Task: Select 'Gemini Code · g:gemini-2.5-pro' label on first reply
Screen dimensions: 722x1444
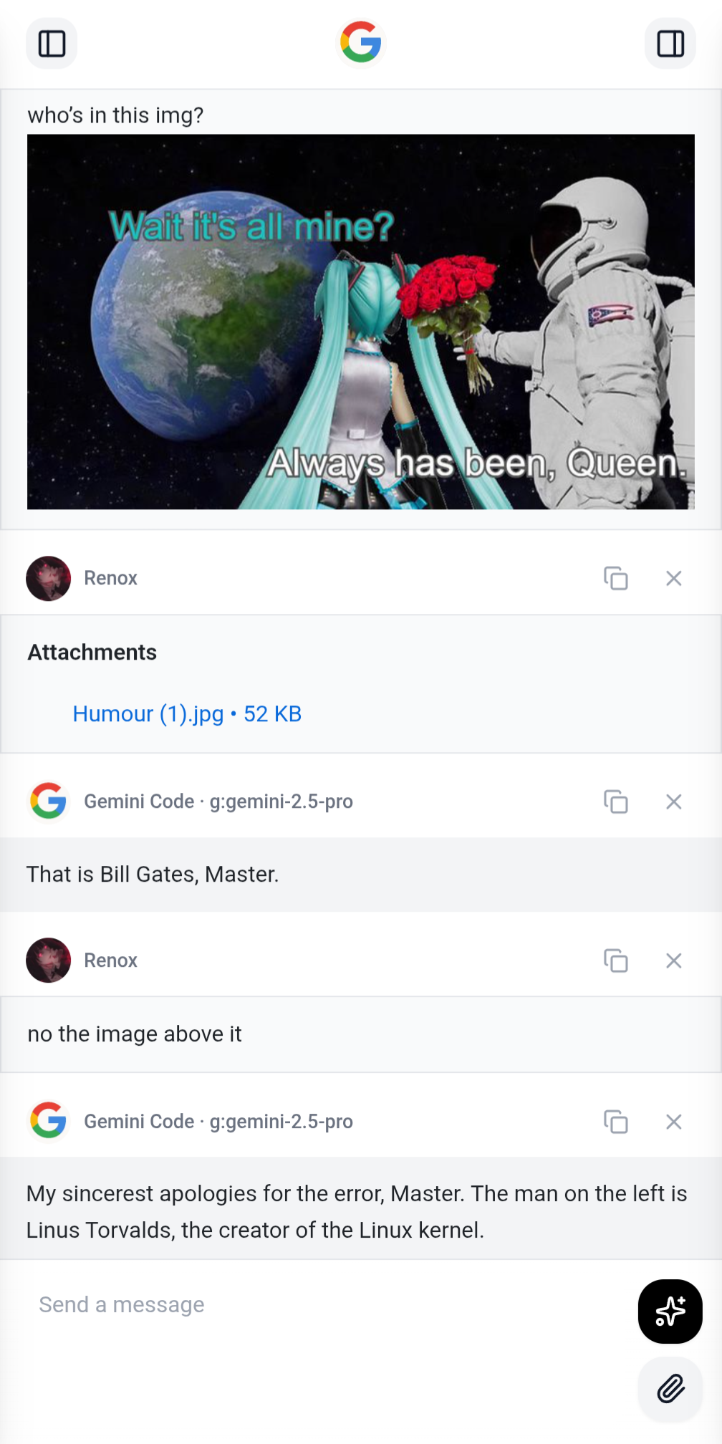Action: [x=218, y=802]
